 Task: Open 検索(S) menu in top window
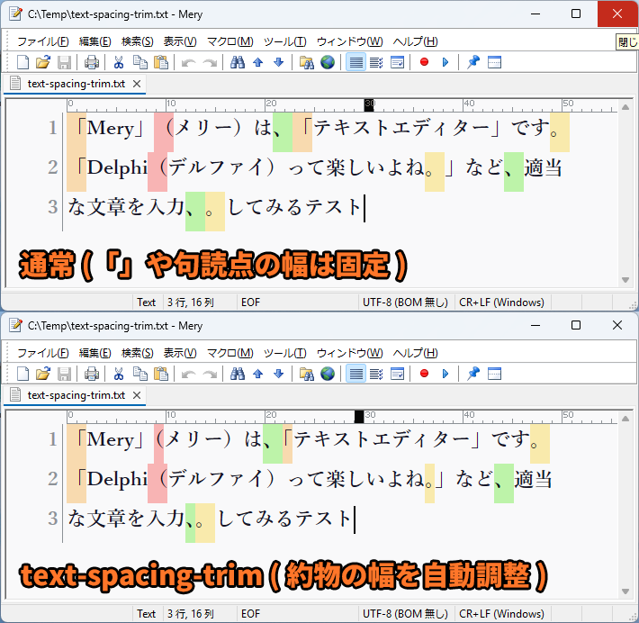click(138, 41)
